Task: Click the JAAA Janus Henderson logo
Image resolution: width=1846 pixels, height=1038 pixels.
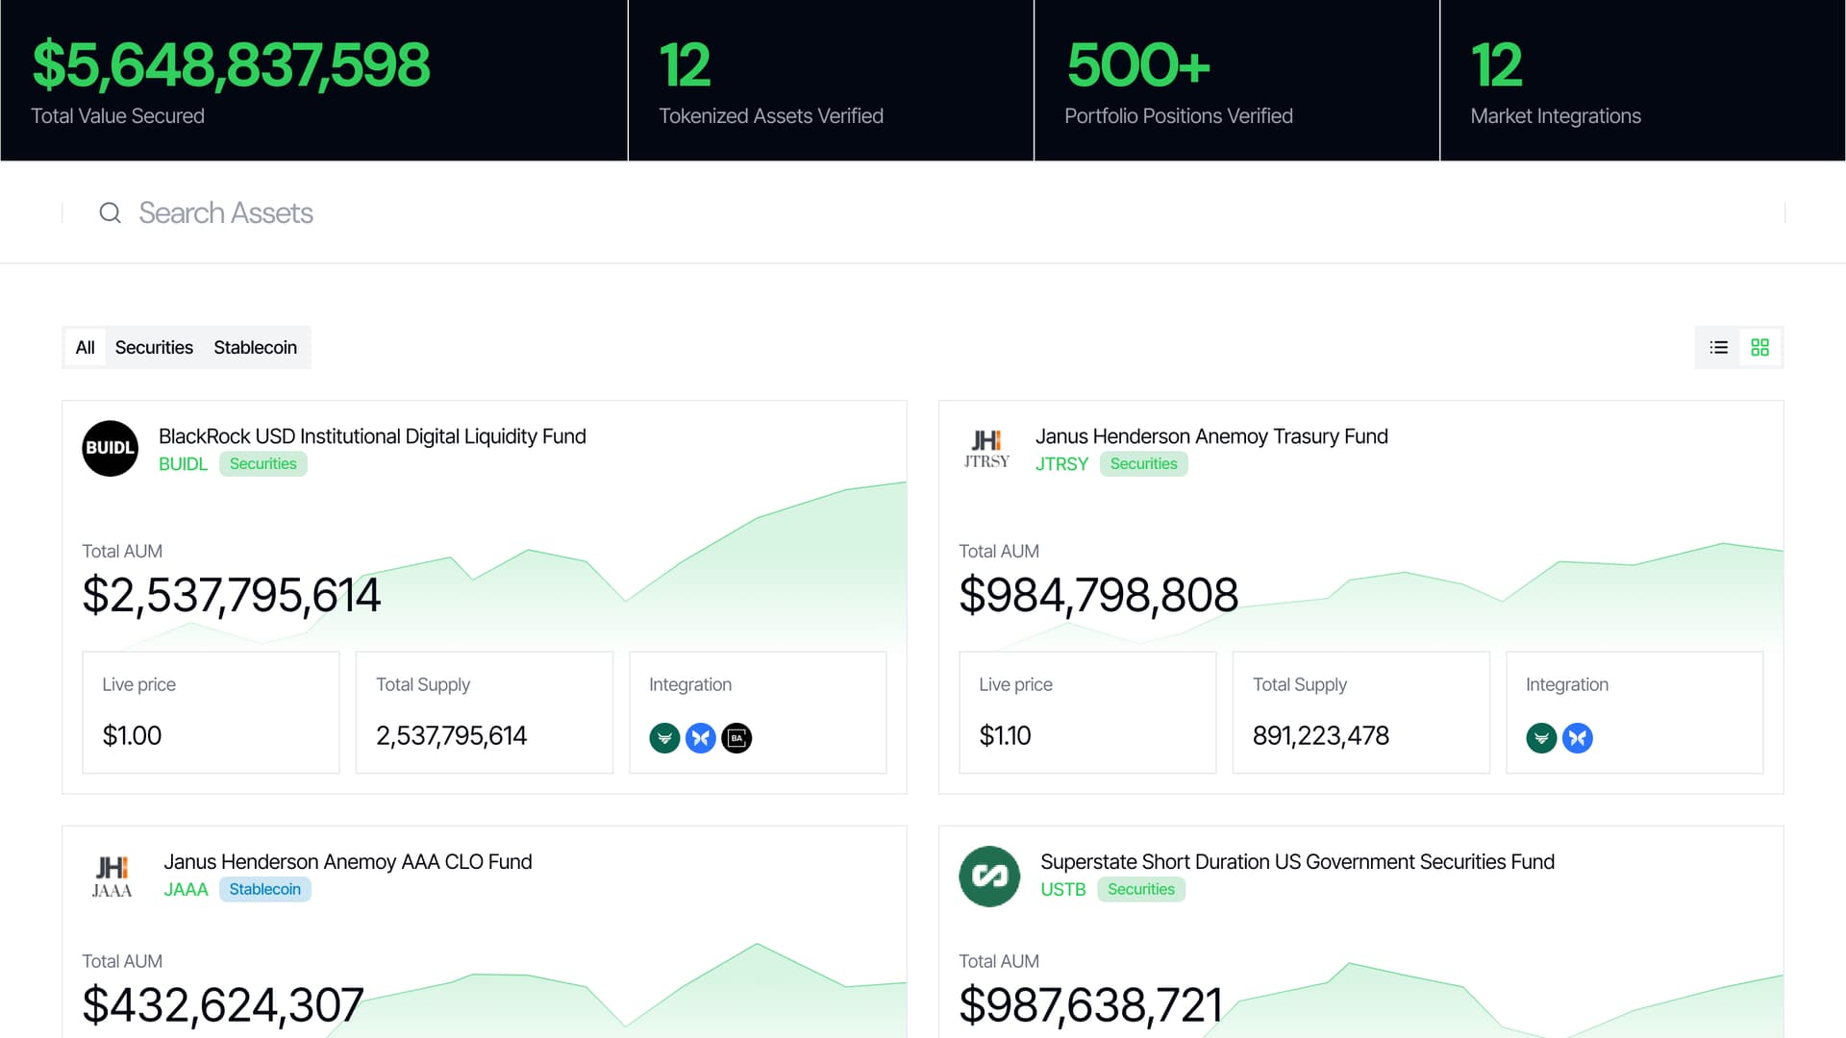Action: (112, 876)
